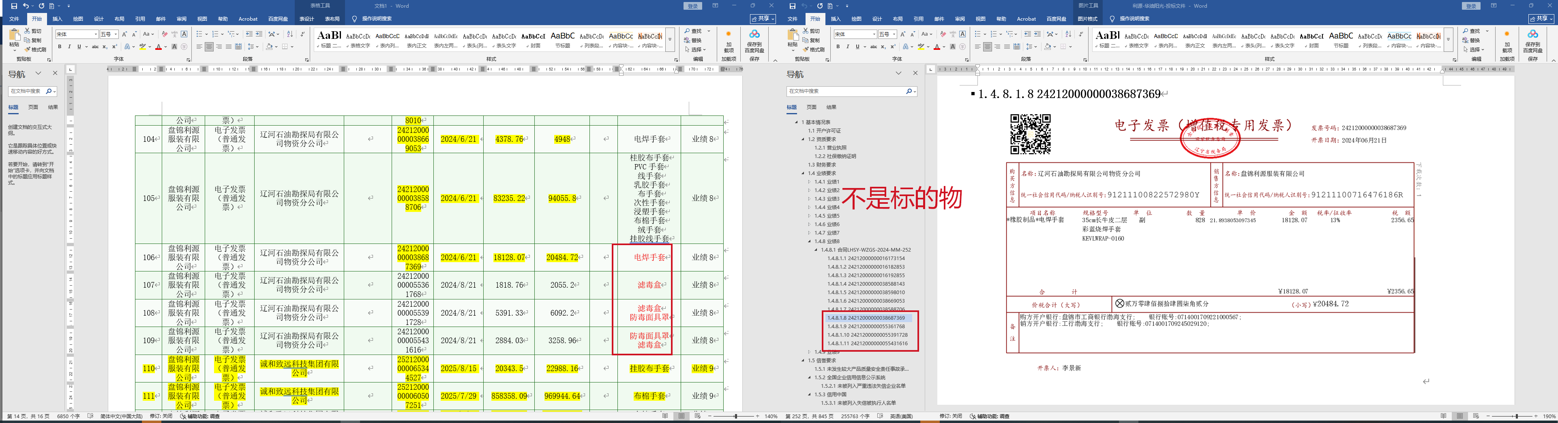Clear all formatting in 文档1 window
This screenshot has width=1558, height=423.
coord(165,34)
